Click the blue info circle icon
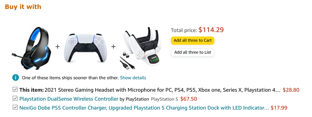This screenshot has width=312, height=117. click(x=15, y=78)
